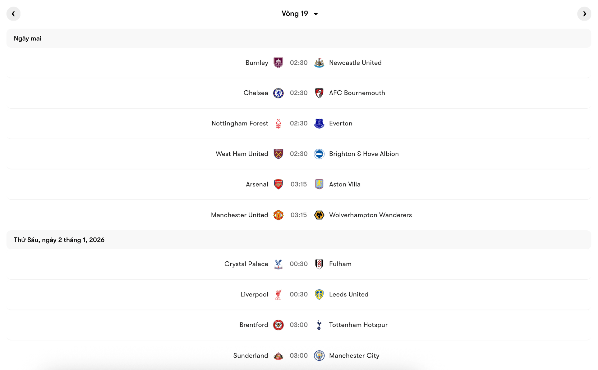This screenshot has height=370, width=598.
Task: Click the Ngày mai date header
Action: tap(27, 38)
